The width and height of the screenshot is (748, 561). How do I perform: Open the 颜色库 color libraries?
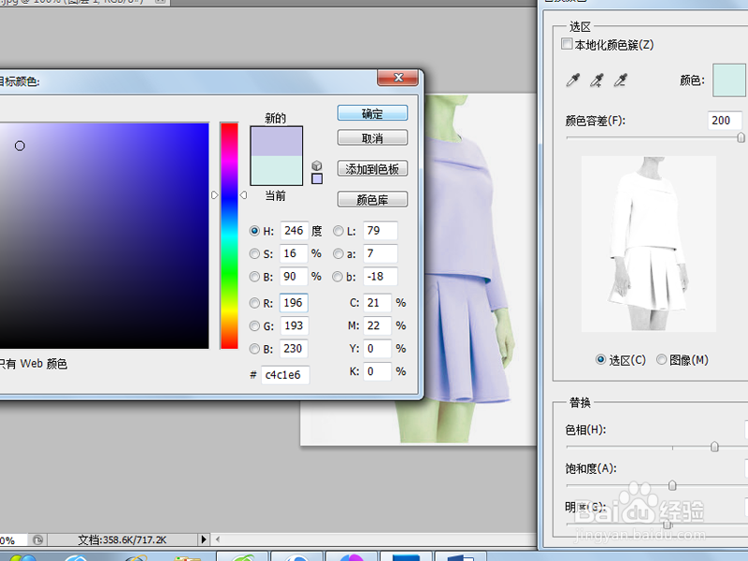coord(372,199)
